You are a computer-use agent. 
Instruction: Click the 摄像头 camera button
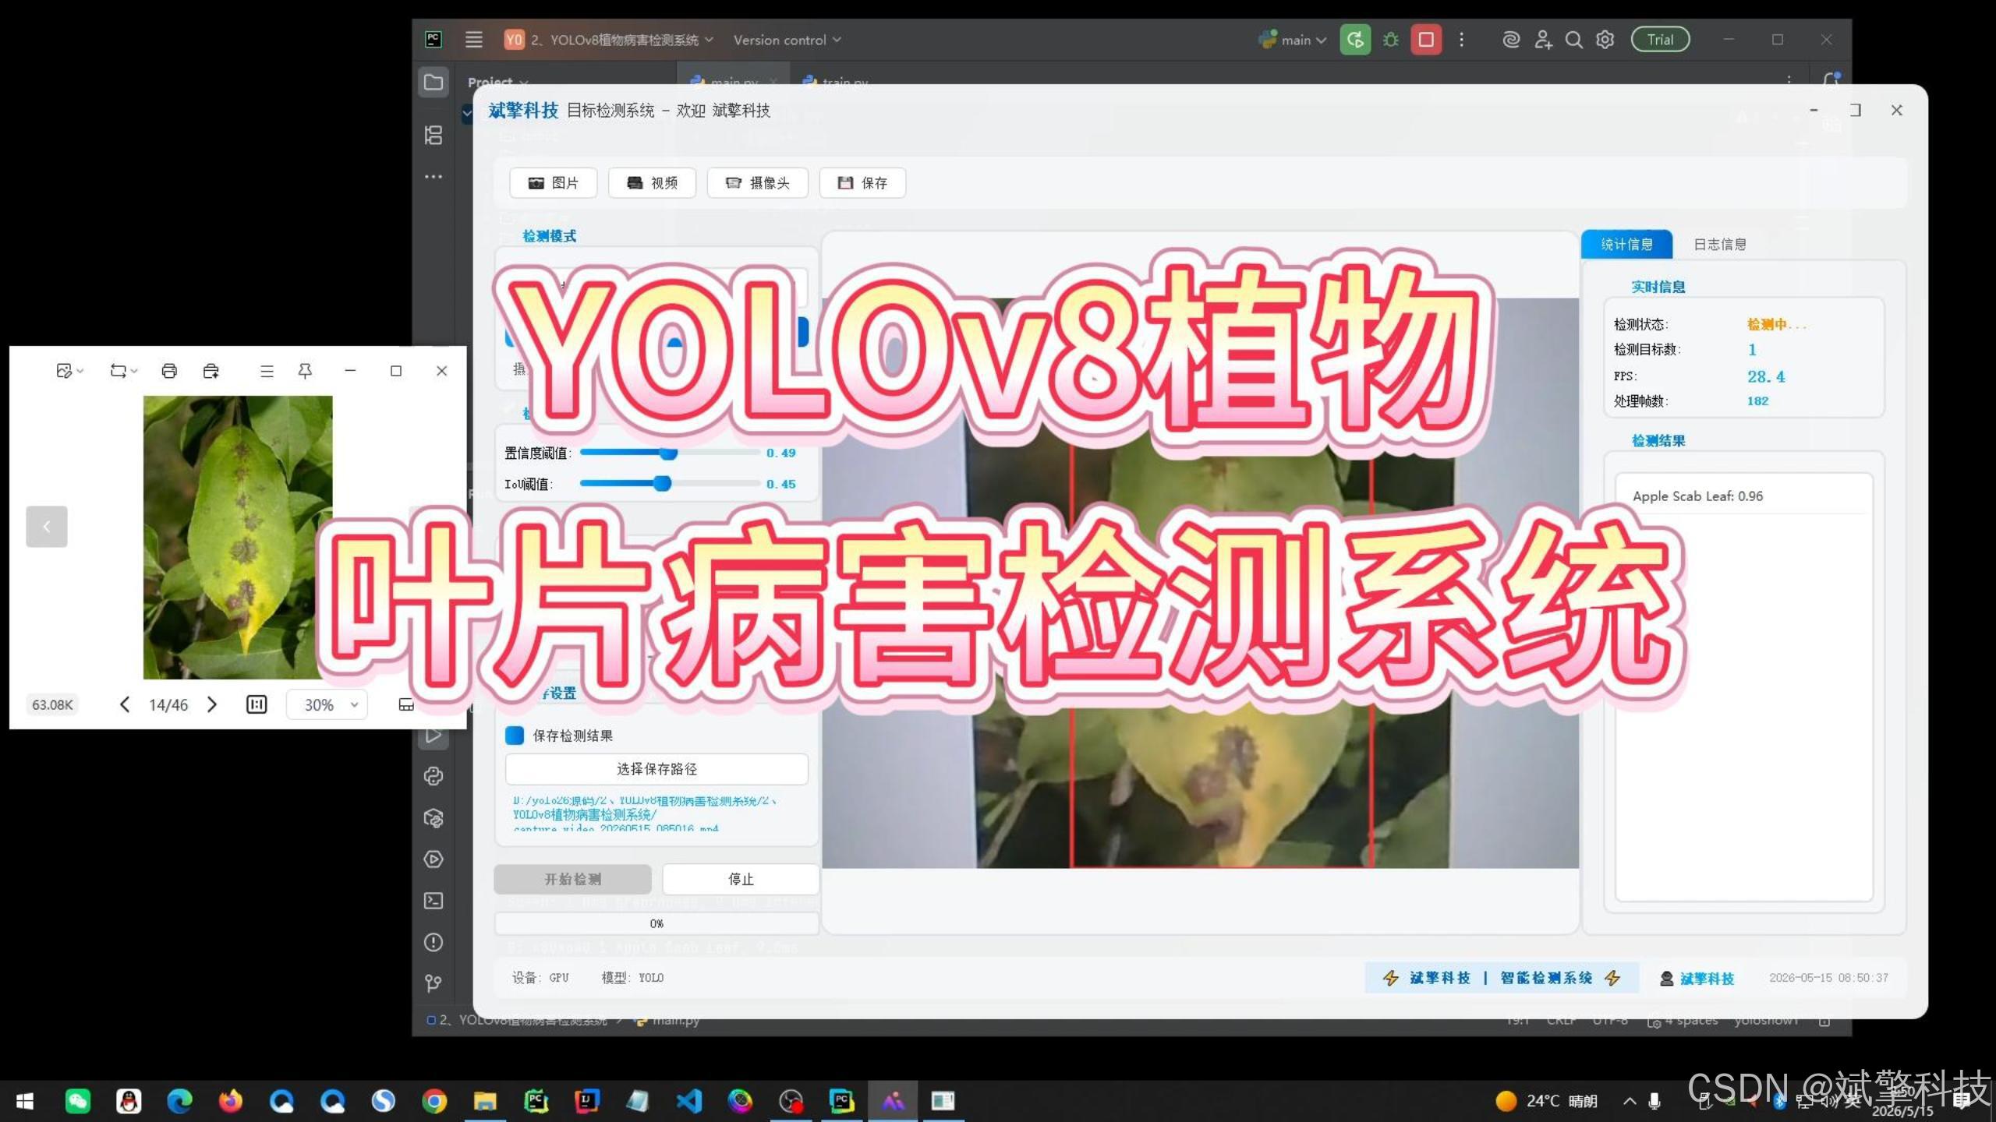point(758,183)
